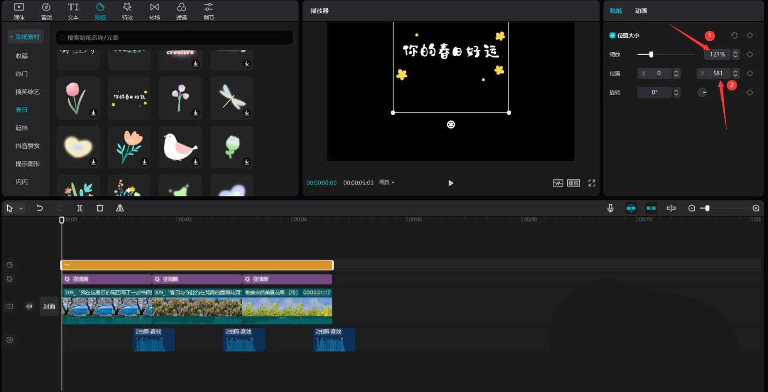The height and width of the screenshot is (392, 768).
Task: Select the 热门 sticker category
Action: tap(22, 74)
